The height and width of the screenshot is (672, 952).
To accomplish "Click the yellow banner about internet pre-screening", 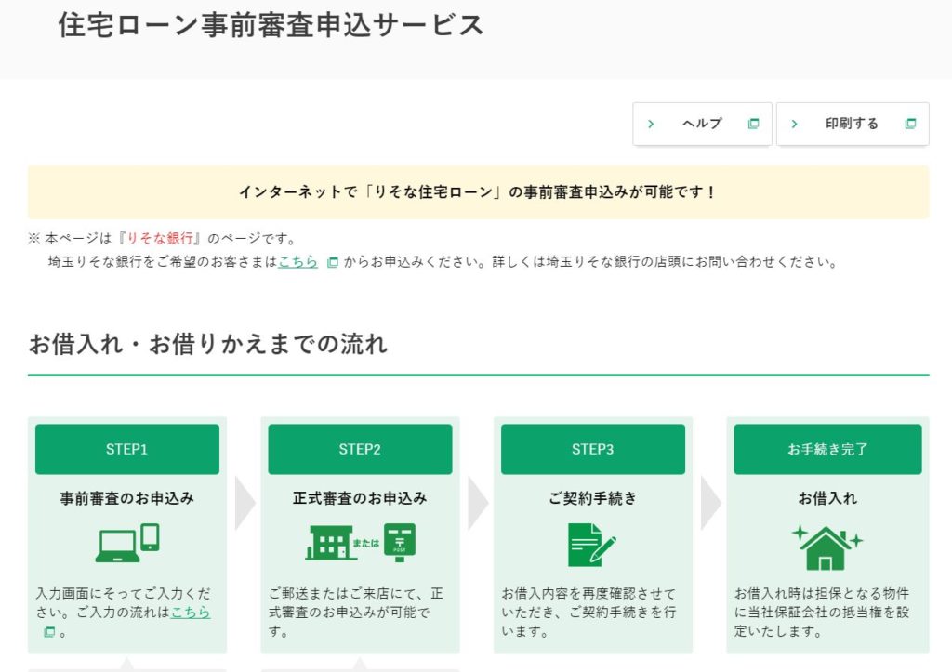I will [476, 192].
